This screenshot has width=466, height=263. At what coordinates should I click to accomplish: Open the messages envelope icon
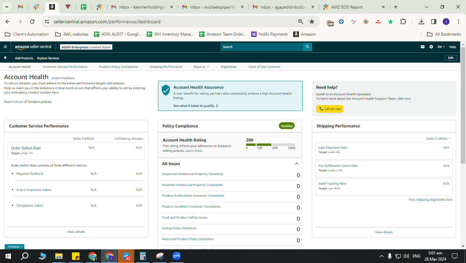[x=423, y=47]
